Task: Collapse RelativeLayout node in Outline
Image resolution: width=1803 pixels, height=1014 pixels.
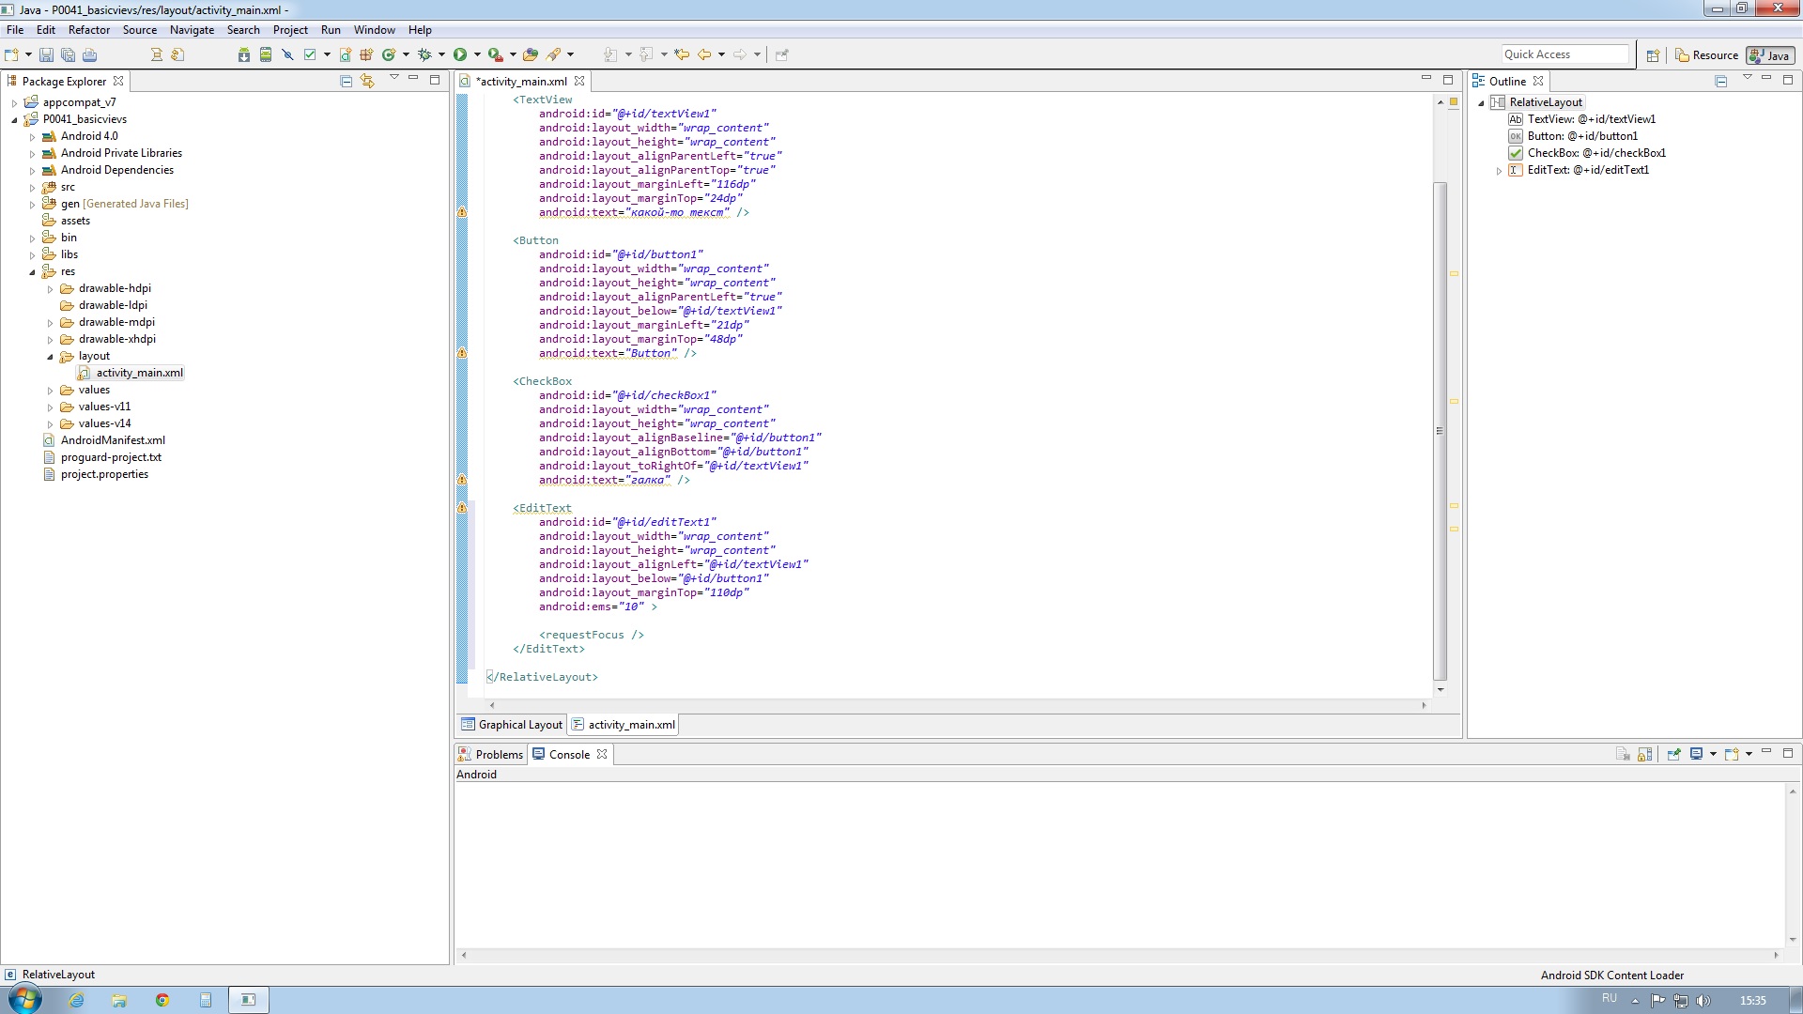Action: [x=1481, y=103]
